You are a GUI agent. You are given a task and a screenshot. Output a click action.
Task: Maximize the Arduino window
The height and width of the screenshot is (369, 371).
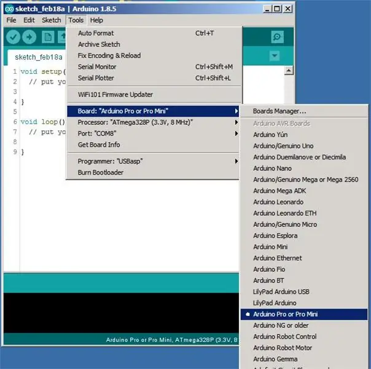tap(277, 9)
